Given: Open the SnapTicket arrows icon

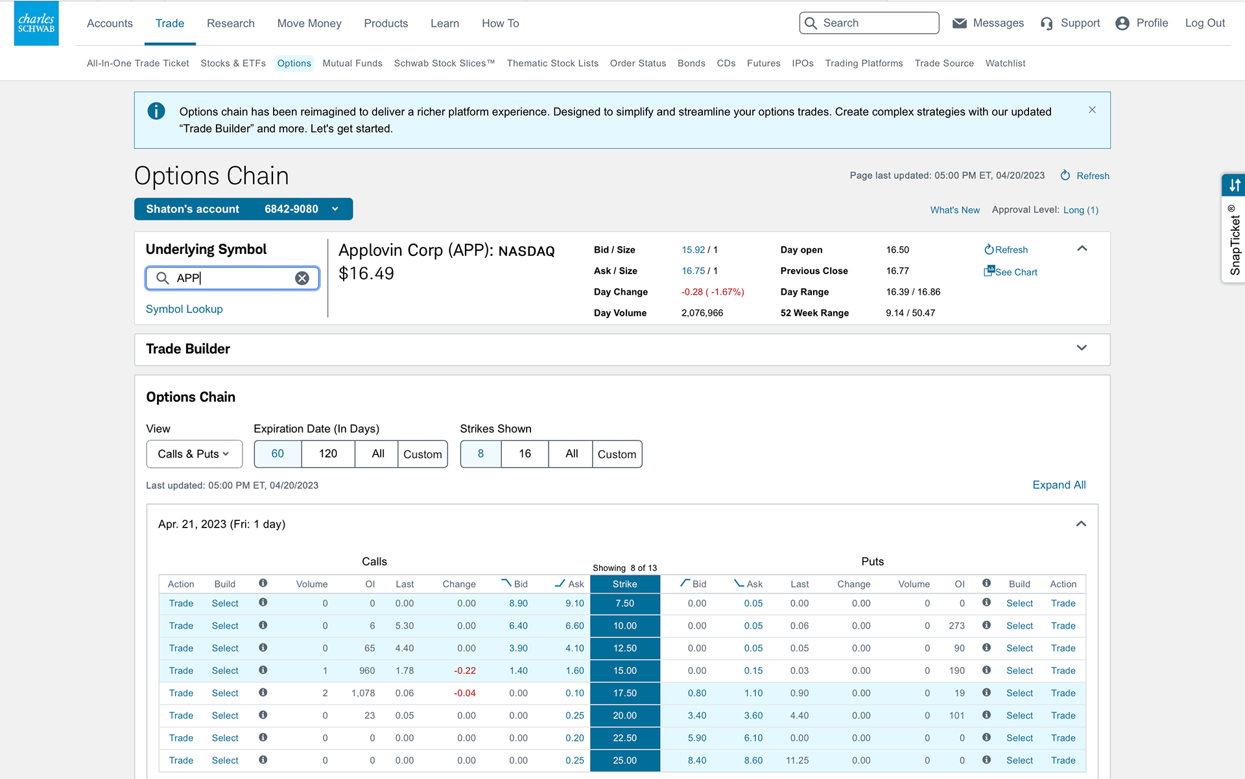Looking at the screenshot, I should click(x=1235, y=185).
